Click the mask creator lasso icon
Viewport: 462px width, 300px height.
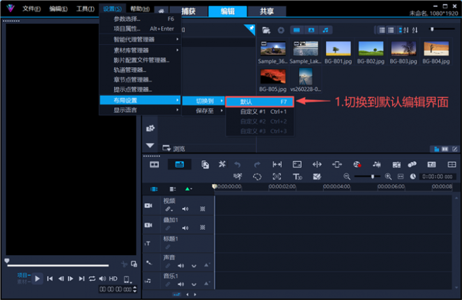point(257,176)
